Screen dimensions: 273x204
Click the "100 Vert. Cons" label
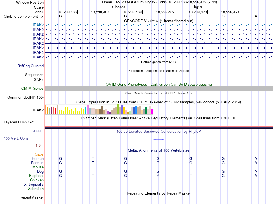16,138
